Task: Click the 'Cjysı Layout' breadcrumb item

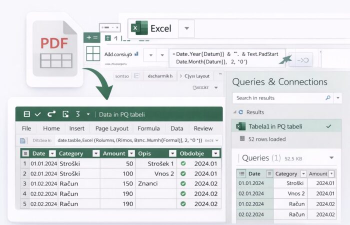Action: tap(197, 76)
